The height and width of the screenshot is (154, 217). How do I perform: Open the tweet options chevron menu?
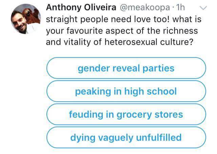[x=203, y=8]
